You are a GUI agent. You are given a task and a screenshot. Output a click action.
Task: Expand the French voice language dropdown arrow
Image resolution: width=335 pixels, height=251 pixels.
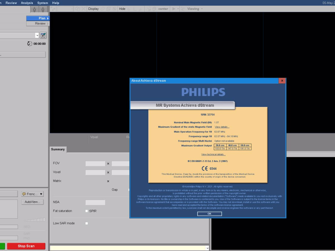pyautogui.click(x=41, y=194)
